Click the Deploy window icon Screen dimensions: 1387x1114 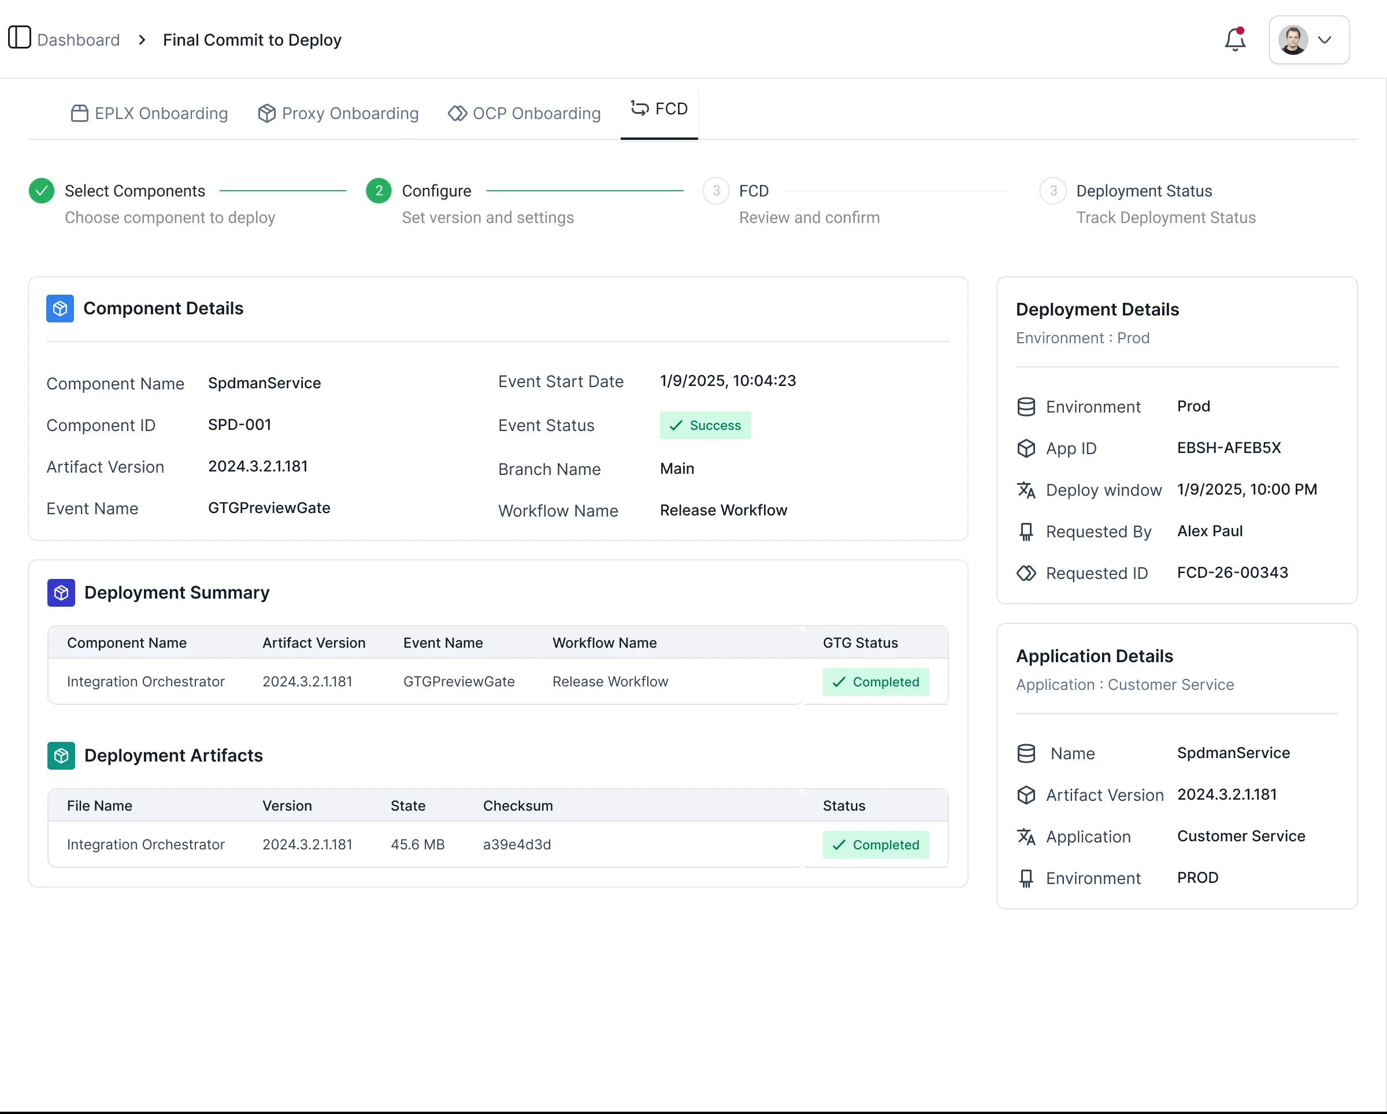tap(1026, 490)
